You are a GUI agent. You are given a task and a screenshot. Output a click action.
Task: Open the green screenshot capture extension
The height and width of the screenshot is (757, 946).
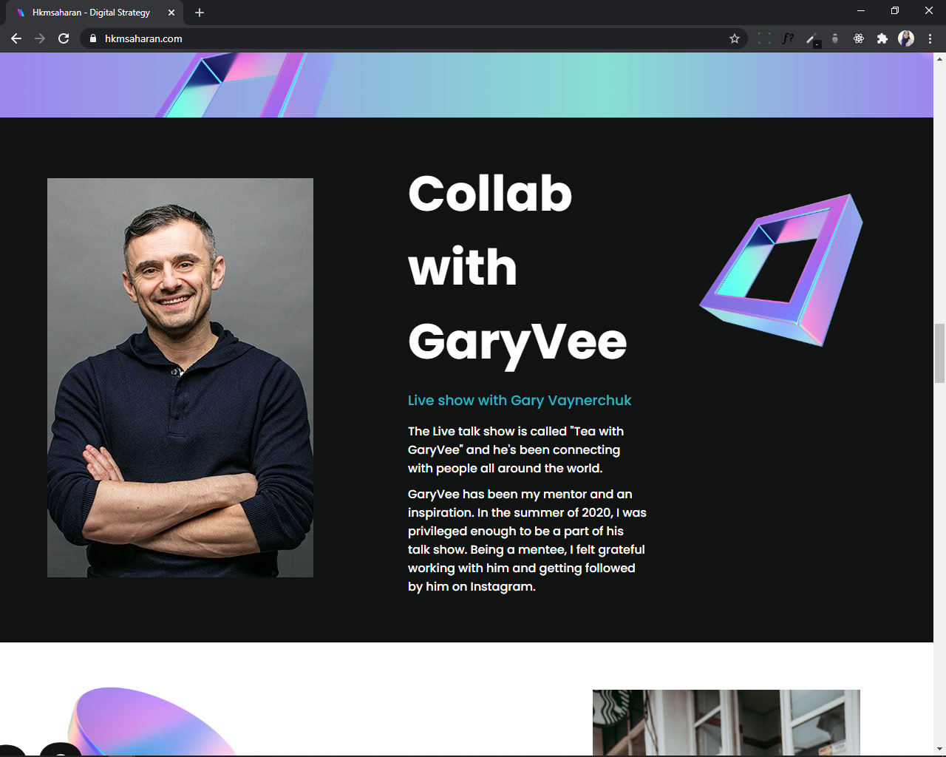pos(764,38)
